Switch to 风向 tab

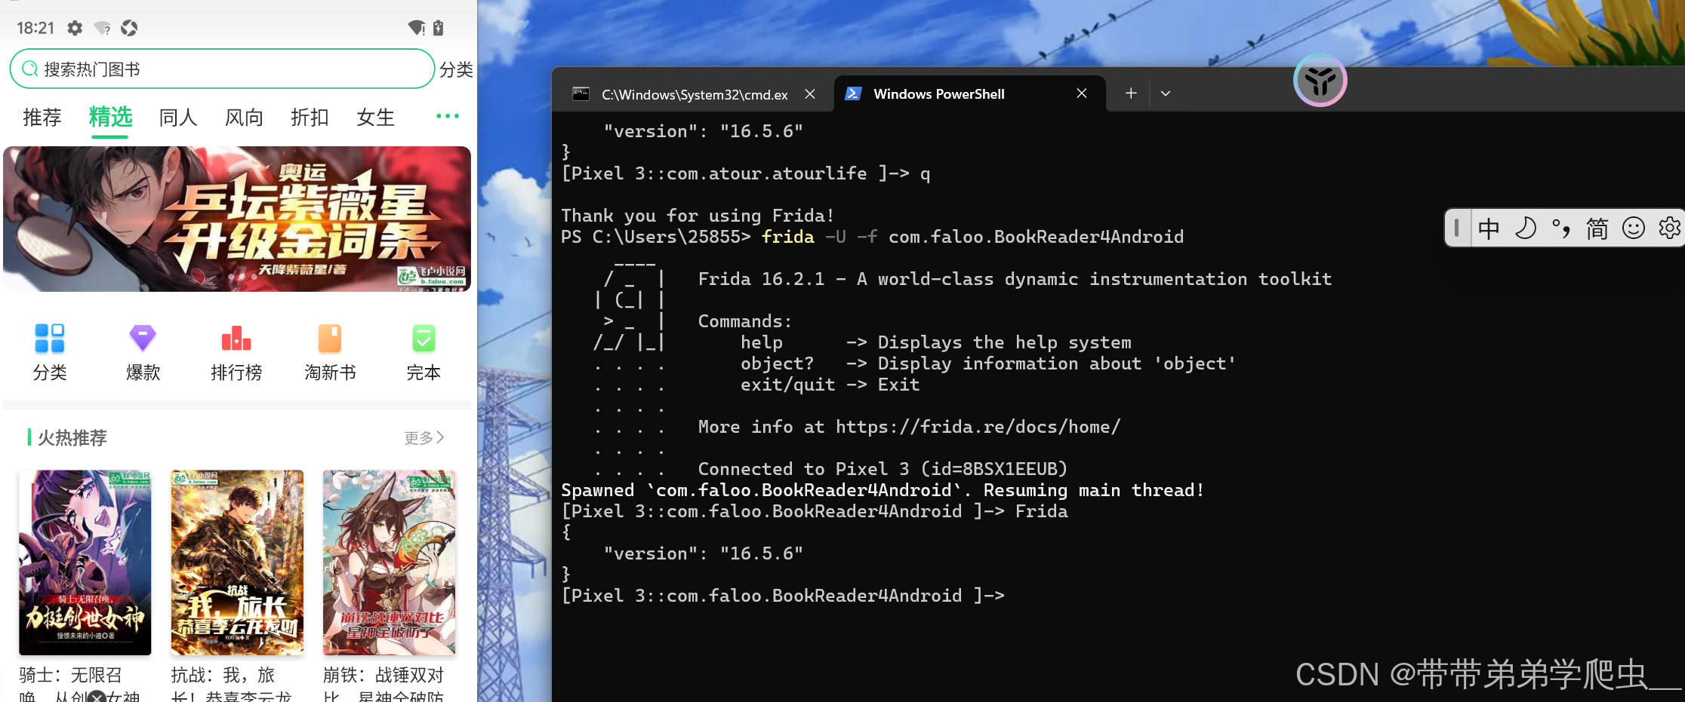pos(244,118)
